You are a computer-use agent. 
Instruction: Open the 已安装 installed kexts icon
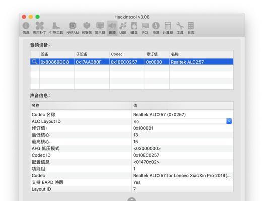point(87,28)
